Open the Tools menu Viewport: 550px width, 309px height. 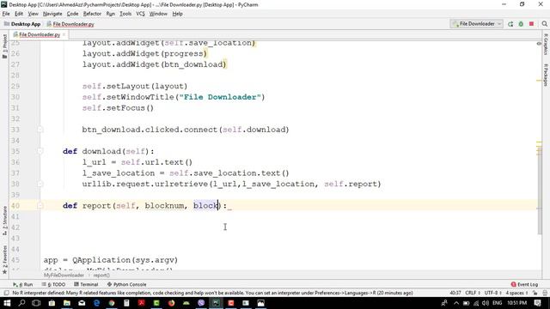(125, 14)
